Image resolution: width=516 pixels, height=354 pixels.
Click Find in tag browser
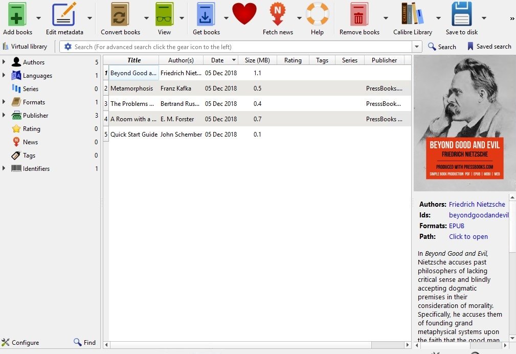pyautogui.click(x=84, y=342)
